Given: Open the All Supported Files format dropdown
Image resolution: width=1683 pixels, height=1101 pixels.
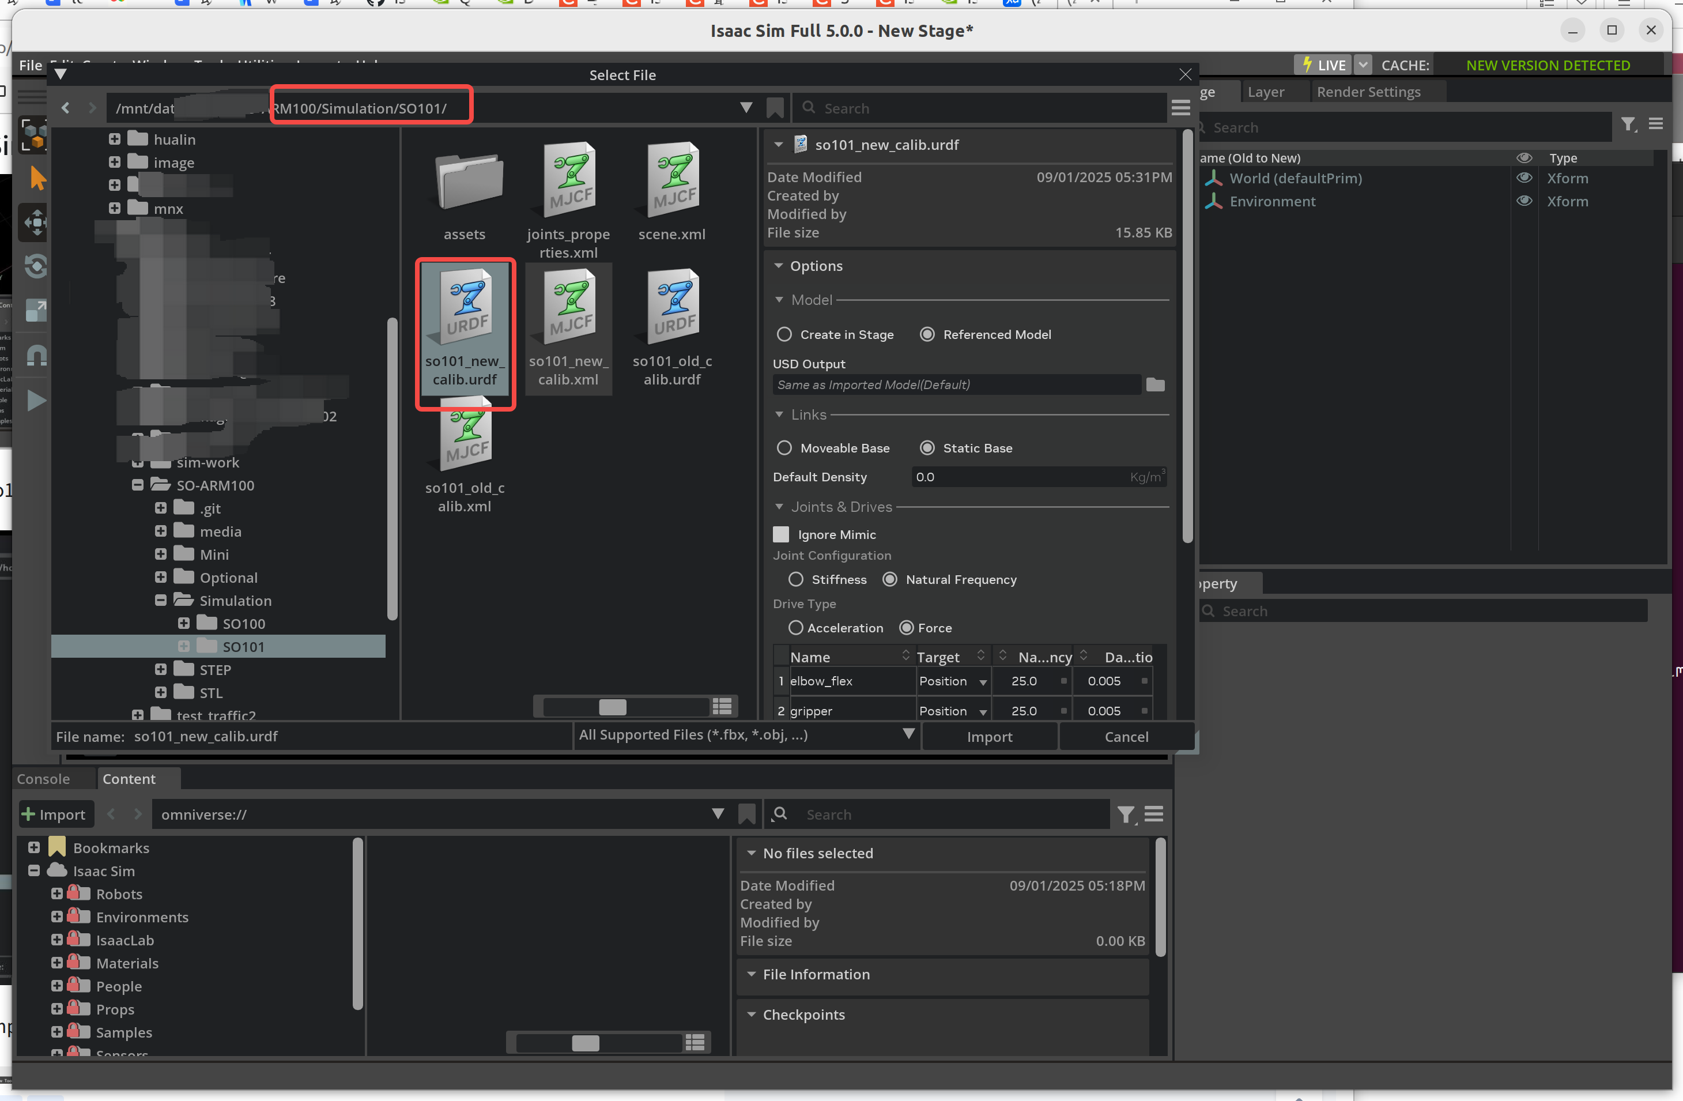Looking at the screenshot, I should click(909, 735).
